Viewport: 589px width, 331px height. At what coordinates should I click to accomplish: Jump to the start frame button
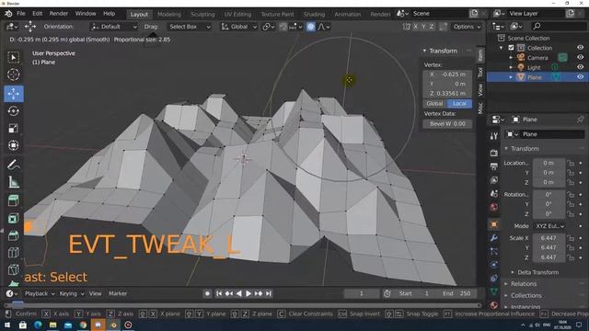[x=219, y=293]
